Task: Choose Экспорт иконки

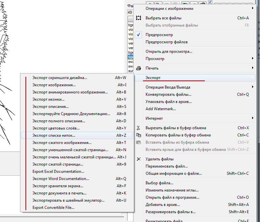Action: [x=77, y=99]
